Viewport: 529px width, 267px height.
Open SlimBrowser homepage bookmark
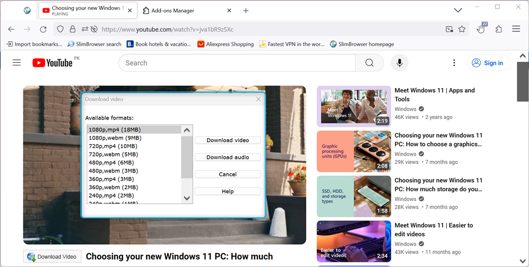tap(362, 44)
